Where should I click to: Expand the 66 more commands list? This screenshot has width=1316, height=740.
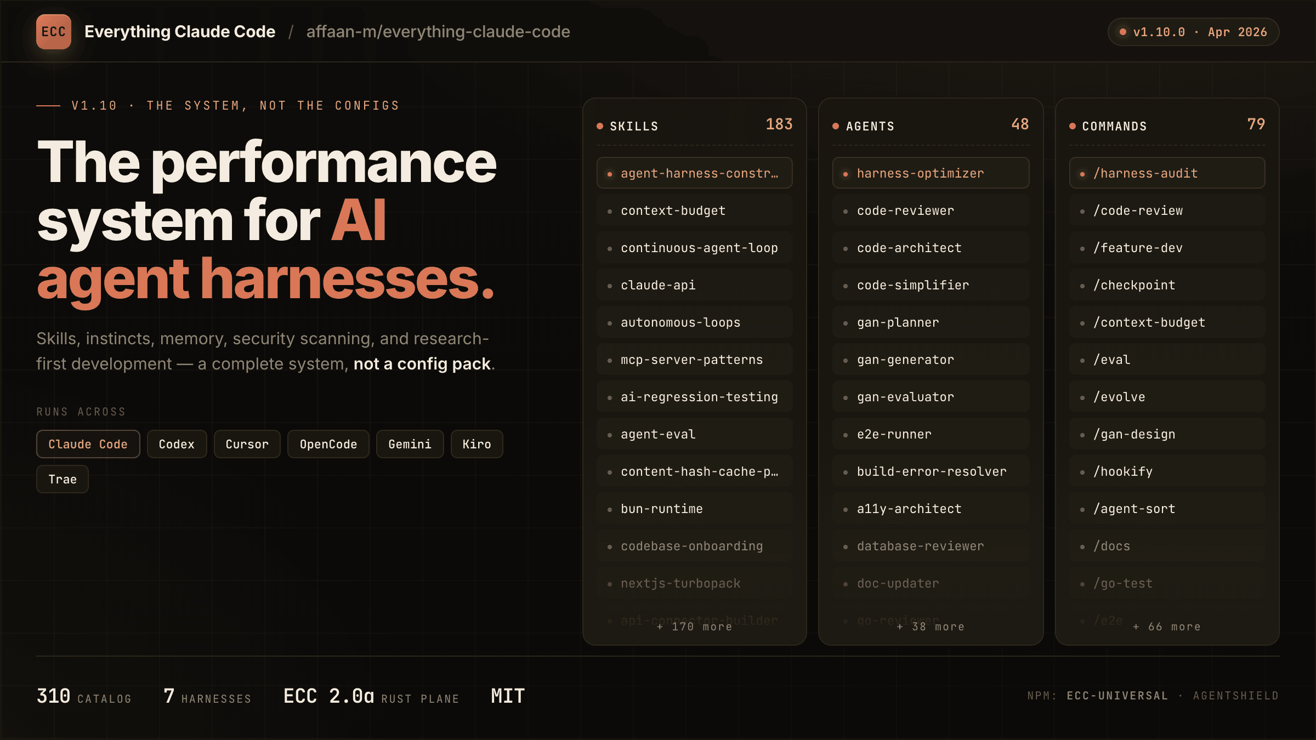pyautogui.click(x=1166, y=626)
